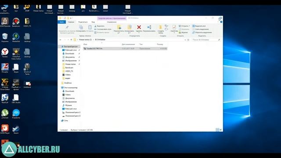Open the AIMP desktop shortcut
The height and width of the screenshot is (158, 281).
27,8
